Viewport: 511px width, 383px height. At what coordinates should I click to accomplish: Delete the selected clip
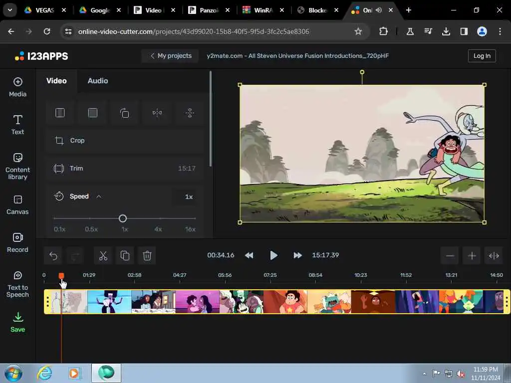coord(147,256)
